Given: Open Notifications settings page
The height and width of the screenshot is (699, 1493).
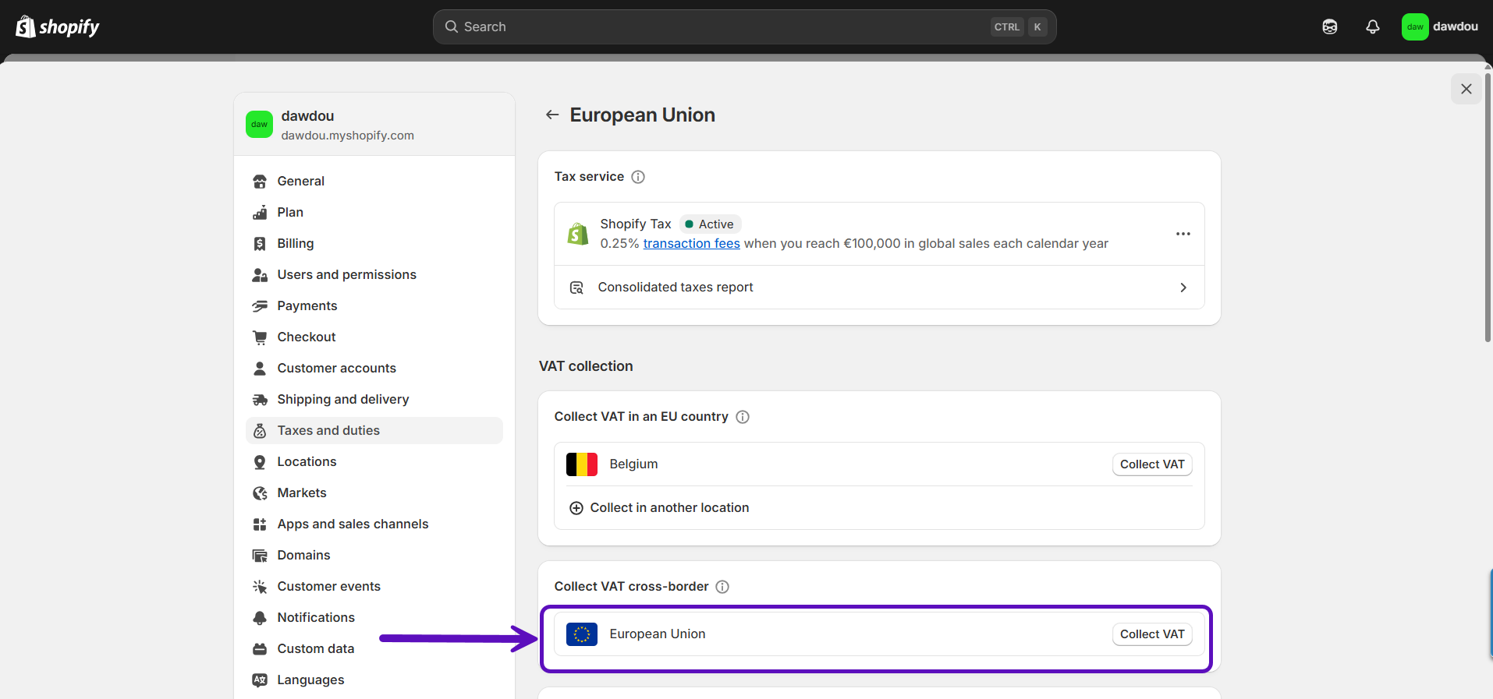Looking at the screenshot, I should 315,617.
